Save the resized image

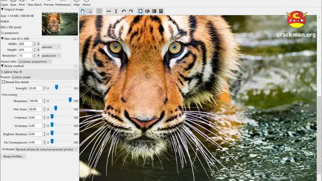pos(13,3)
